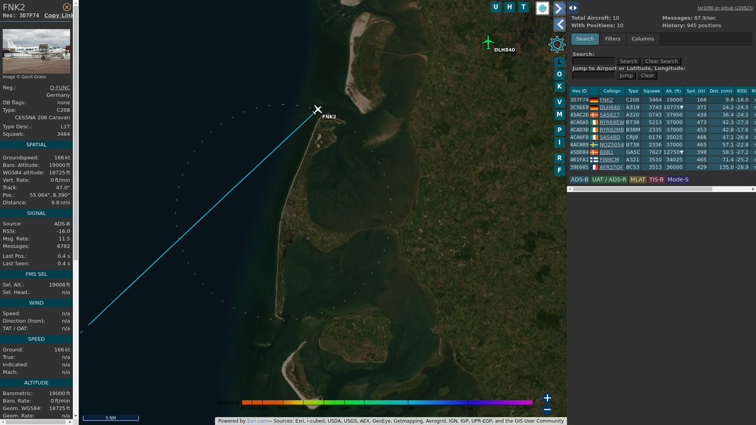The height and width of the screenshot is (425, 756).
Task: Select the white FNK2 aircraft marker
Action: tap(318, 110)
